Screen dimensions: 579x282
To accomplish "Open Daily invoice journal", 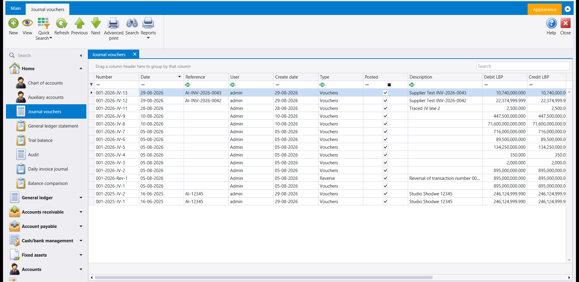I will pos(48,169).
